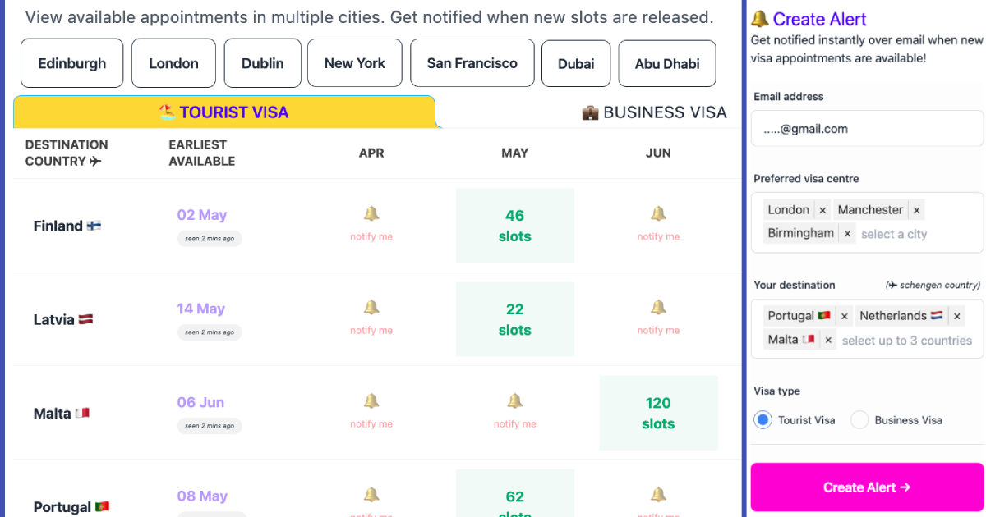Select the Business Visa radio button

[859, 419]
